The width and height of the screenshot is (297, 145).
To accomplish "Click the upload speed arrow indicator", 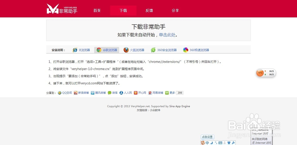I will [x=265, y=71].
